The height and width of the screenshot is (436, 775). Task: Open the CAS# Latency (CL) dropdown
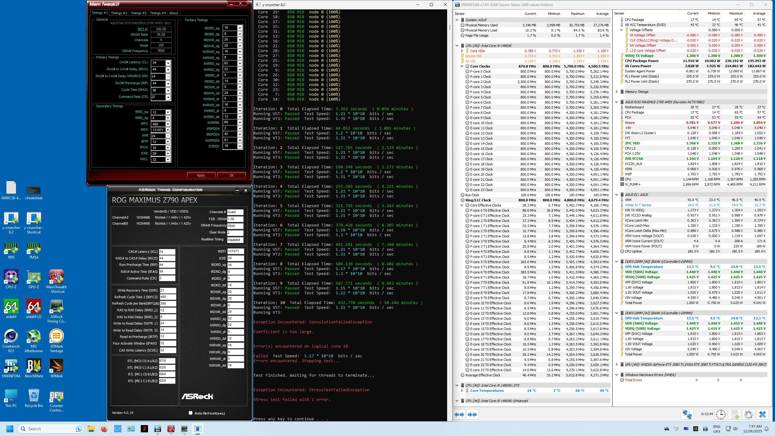coord(168,63)
